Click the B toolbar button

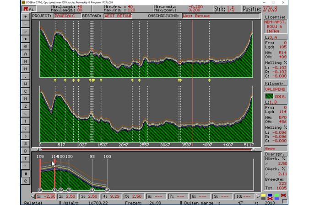click(26, 151)
